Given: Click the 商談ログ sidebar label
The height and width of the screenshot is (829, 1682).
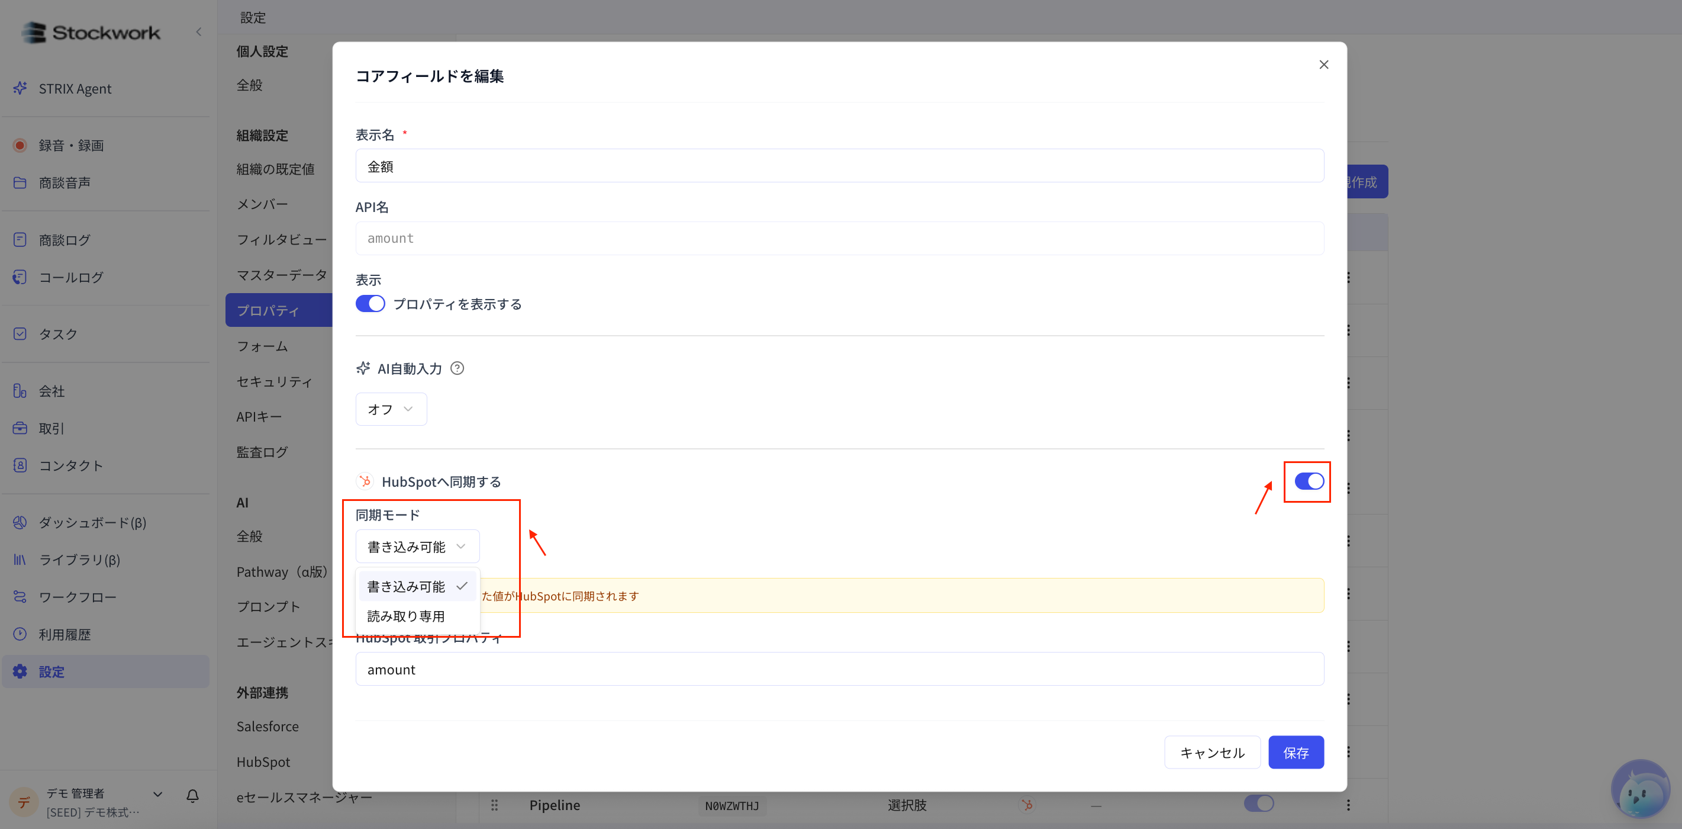Looking at the screenshot, I should [65, 240].
